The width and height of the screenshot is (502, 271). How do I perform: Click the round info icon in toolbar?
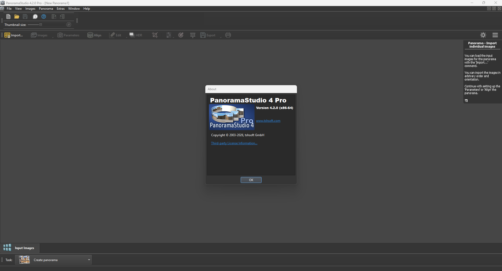(35, 17)
